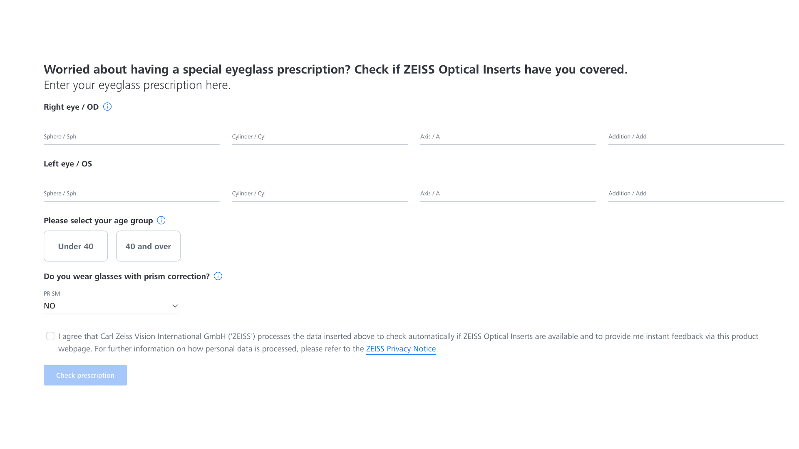
Task: Open the PRISM dropdown to change value
Action: [x=112, y=306]
